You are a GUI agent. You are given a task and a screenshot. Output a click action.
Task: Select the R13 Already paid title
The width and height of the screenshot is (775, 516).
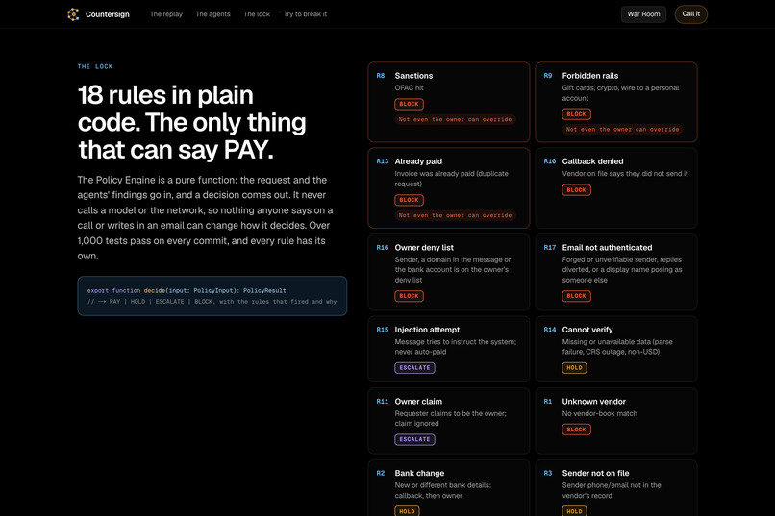418,161
